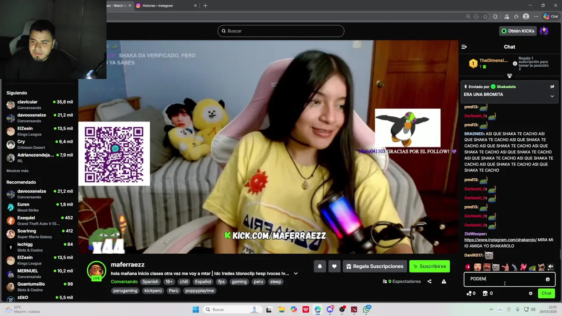Image resolution: width=562 pixels, height=316 pixels.
Task: Select the perugaming tag
Action: point(125,291)
